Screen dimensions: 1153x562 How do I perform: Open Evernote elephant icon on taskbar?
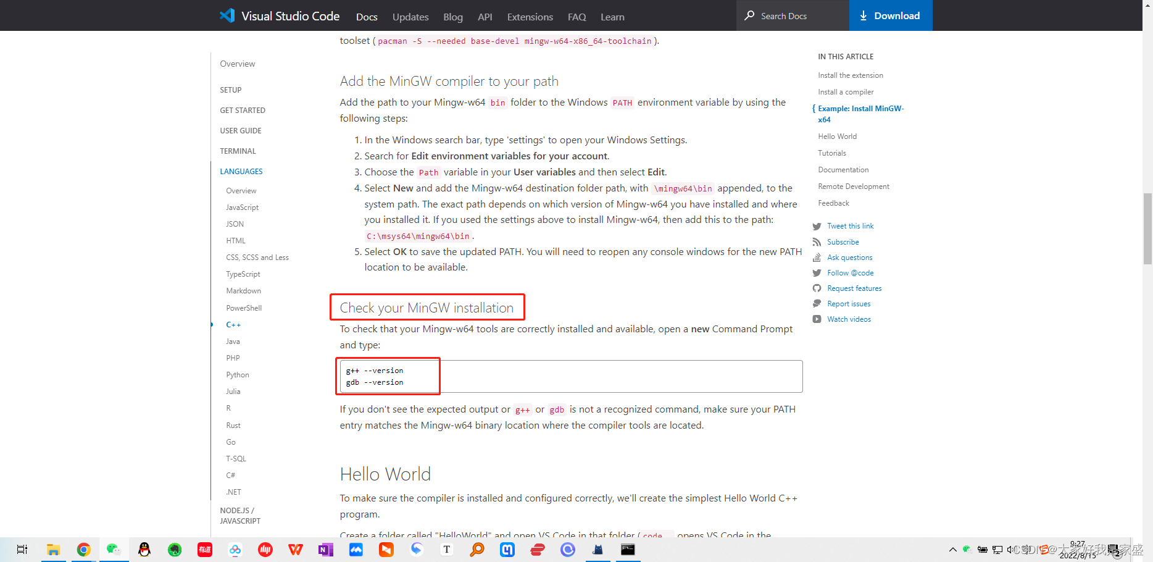175,550
